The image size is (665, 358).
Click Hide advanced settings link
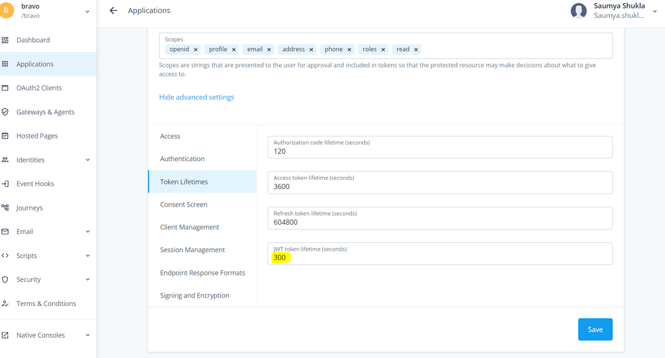point(197,97)
